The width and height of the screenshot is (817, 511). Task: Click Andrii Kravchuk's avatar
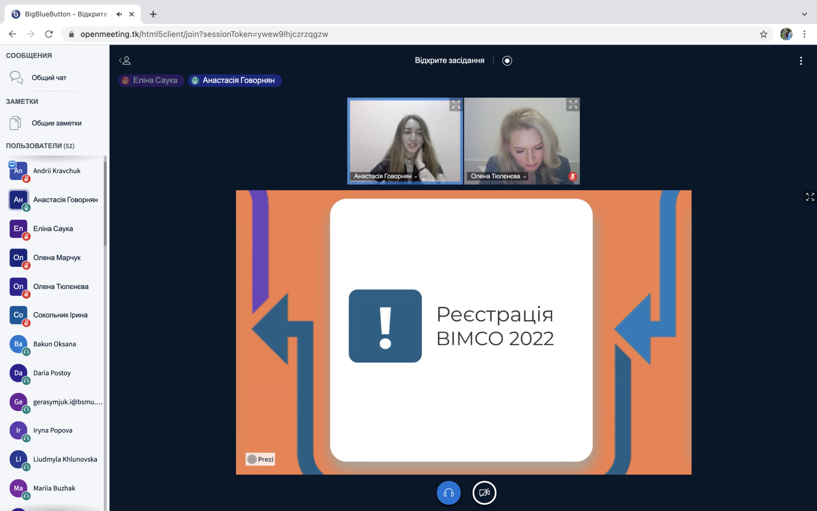(x=18, y=171)
